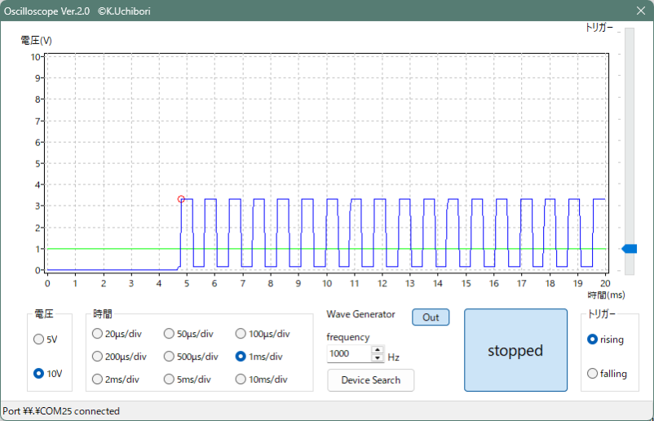Choose 50µs/div time scale
Screen dimensions: 654x421
click(169, 333)
